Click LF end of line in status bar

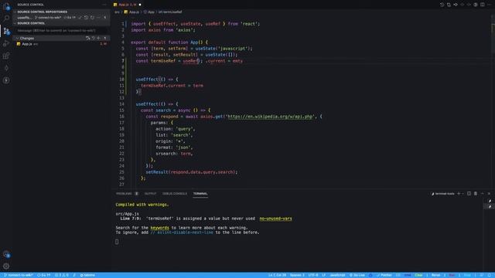pos(323,275)
